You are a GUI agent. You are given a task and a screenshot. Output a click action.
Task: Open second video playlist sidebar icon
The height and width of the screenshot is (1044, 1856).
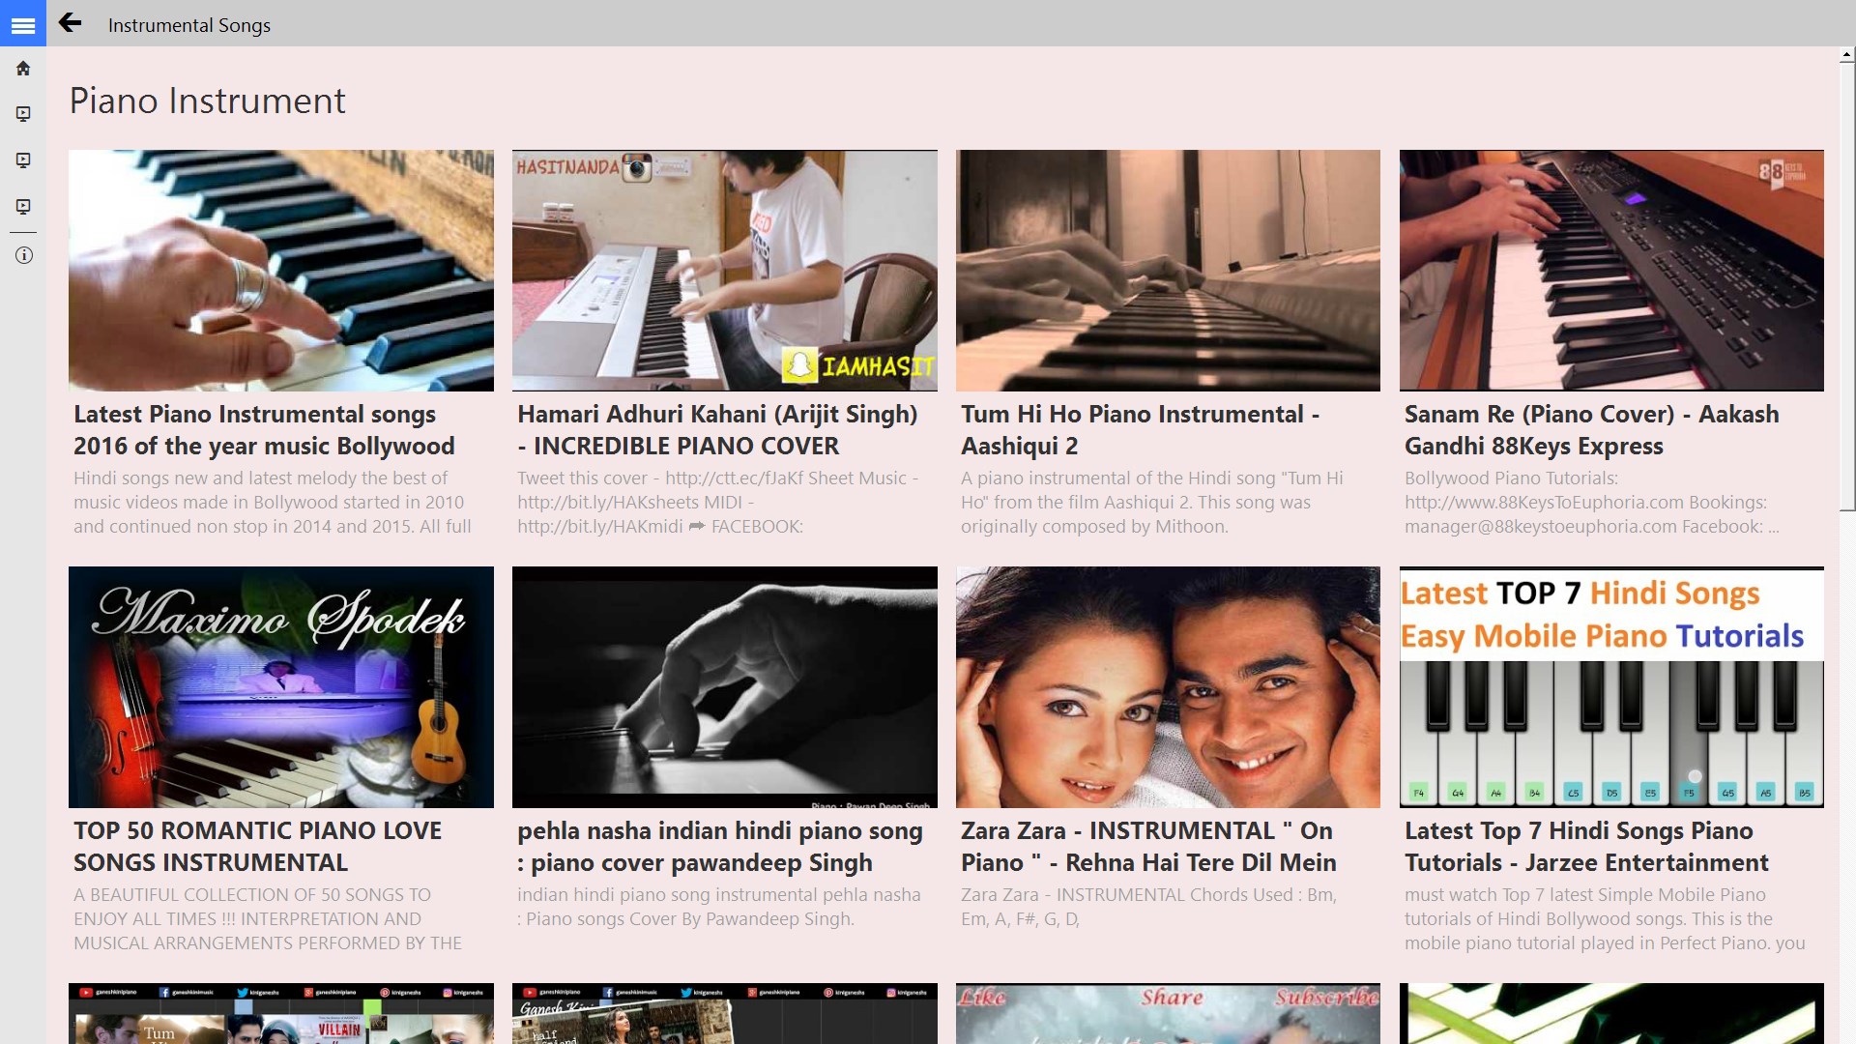pos(23,160)
